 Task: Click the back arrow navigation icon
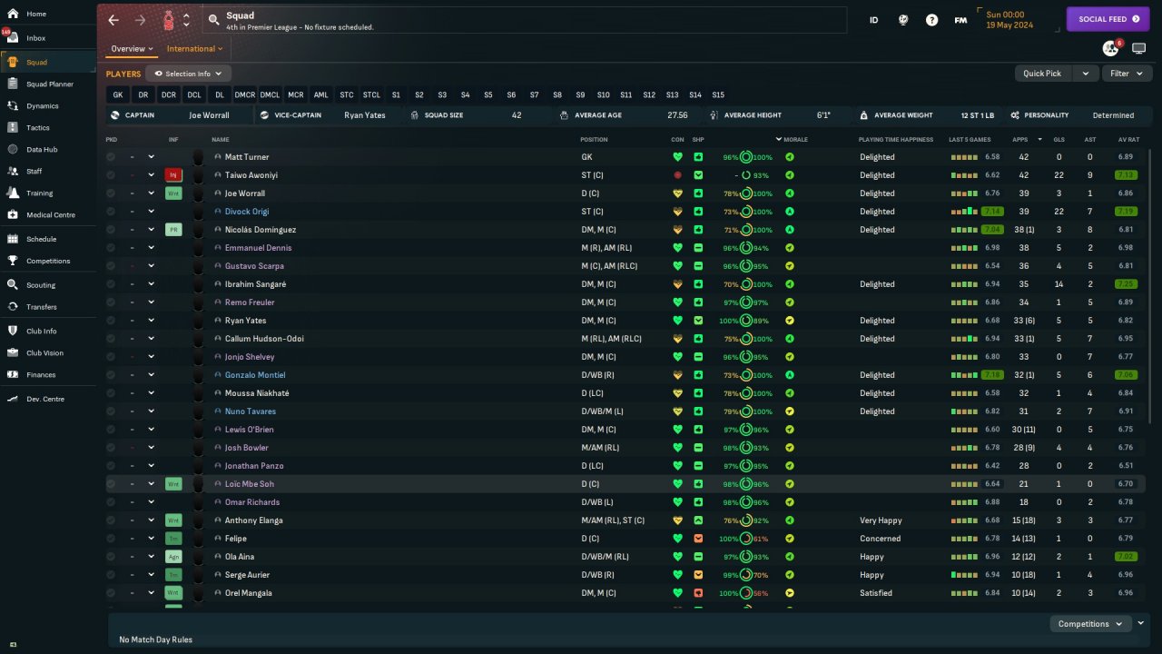(113, 20)
